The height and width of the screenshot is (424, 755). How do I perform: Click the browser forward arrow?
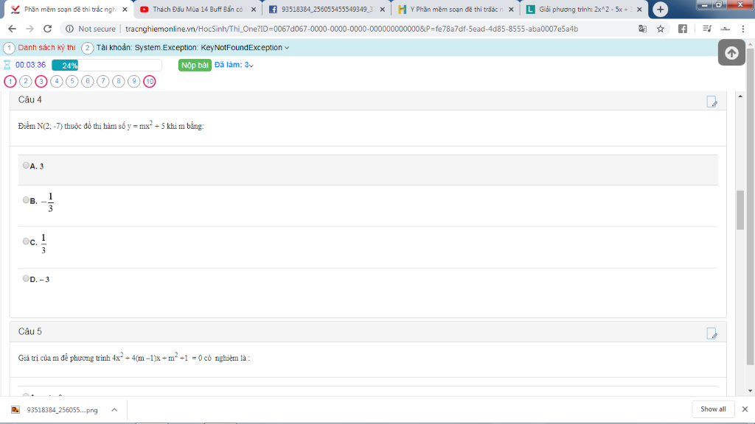coord(29,29)
